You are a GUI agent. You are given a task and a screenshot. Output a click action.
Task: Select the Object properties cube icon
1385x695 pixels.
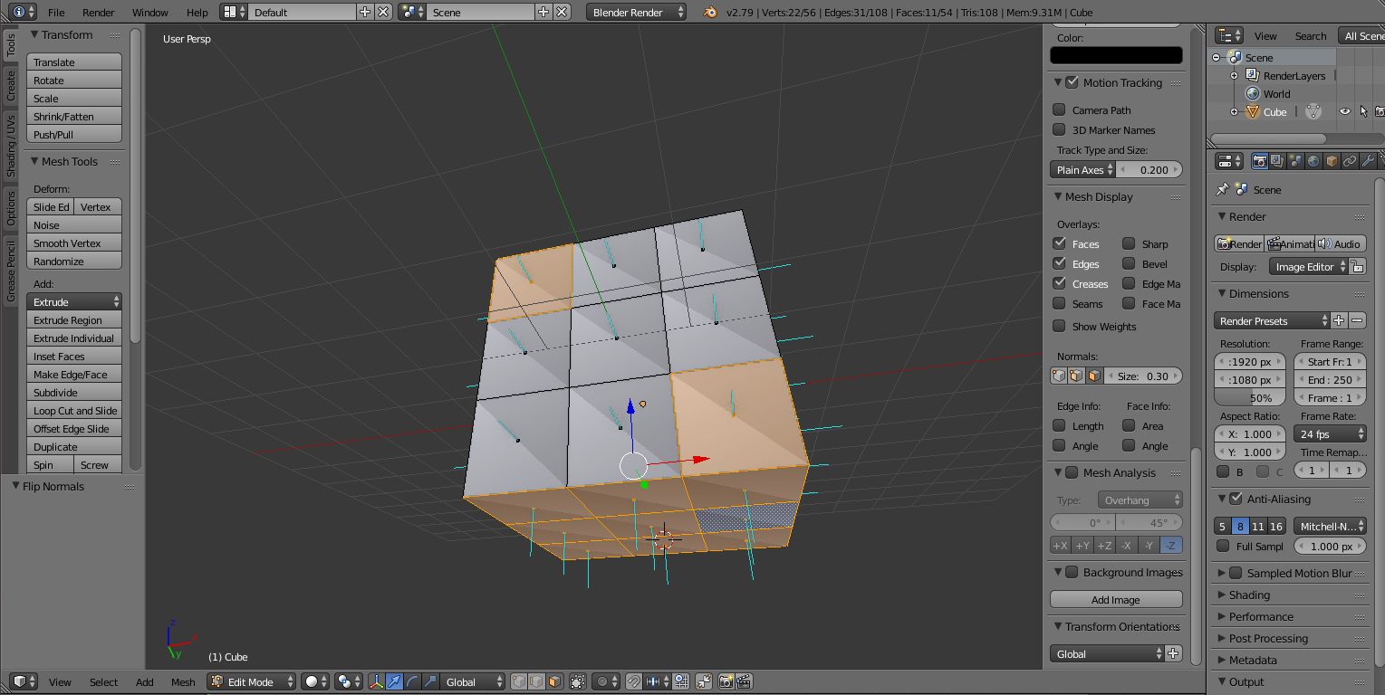[1332, 163]
